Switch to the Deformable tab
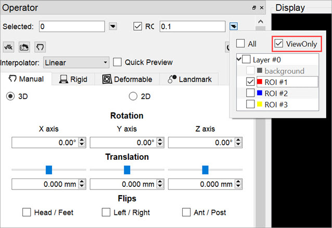The height and width of the screenshot is (228, 332). tap(127, 80)
